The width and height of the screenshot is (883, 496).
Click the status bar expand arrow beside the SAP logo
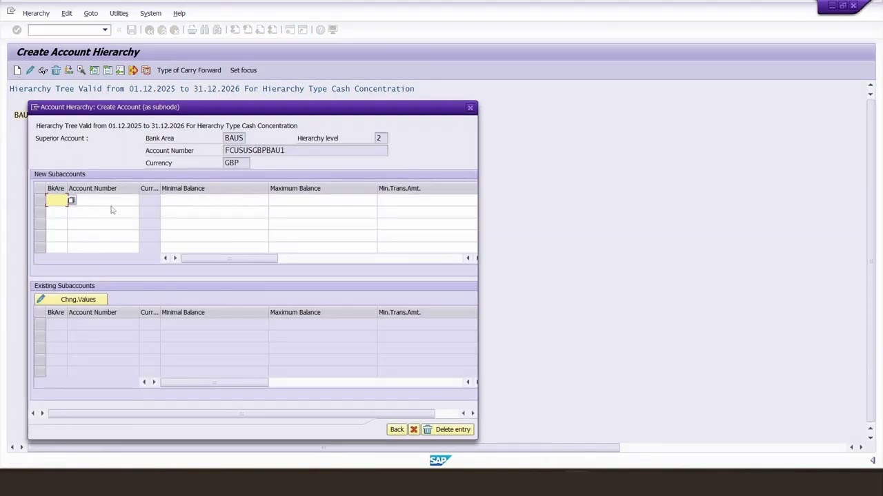[x=873, y=461]
